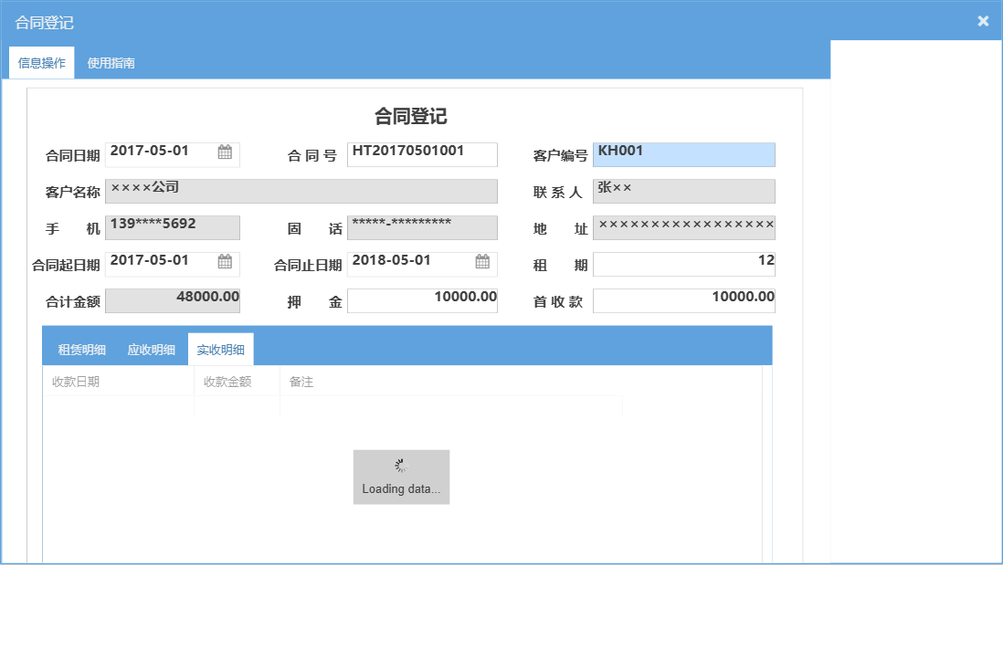Click the Loading data indicator

[401, 477]
